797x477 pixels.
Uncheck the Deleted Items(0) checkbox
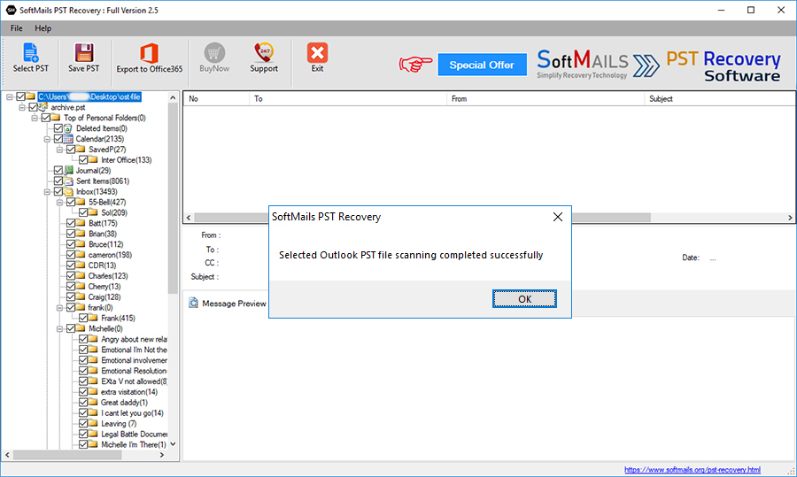click(x=58, y=128)
